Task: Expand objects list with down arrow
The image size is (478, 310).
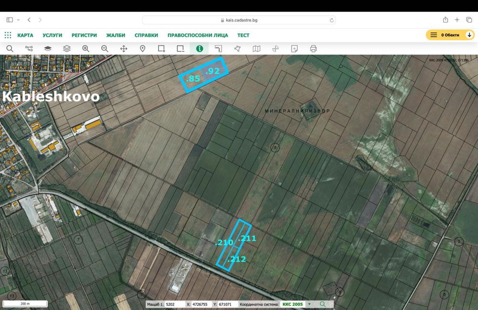Action: click(469, 35)
